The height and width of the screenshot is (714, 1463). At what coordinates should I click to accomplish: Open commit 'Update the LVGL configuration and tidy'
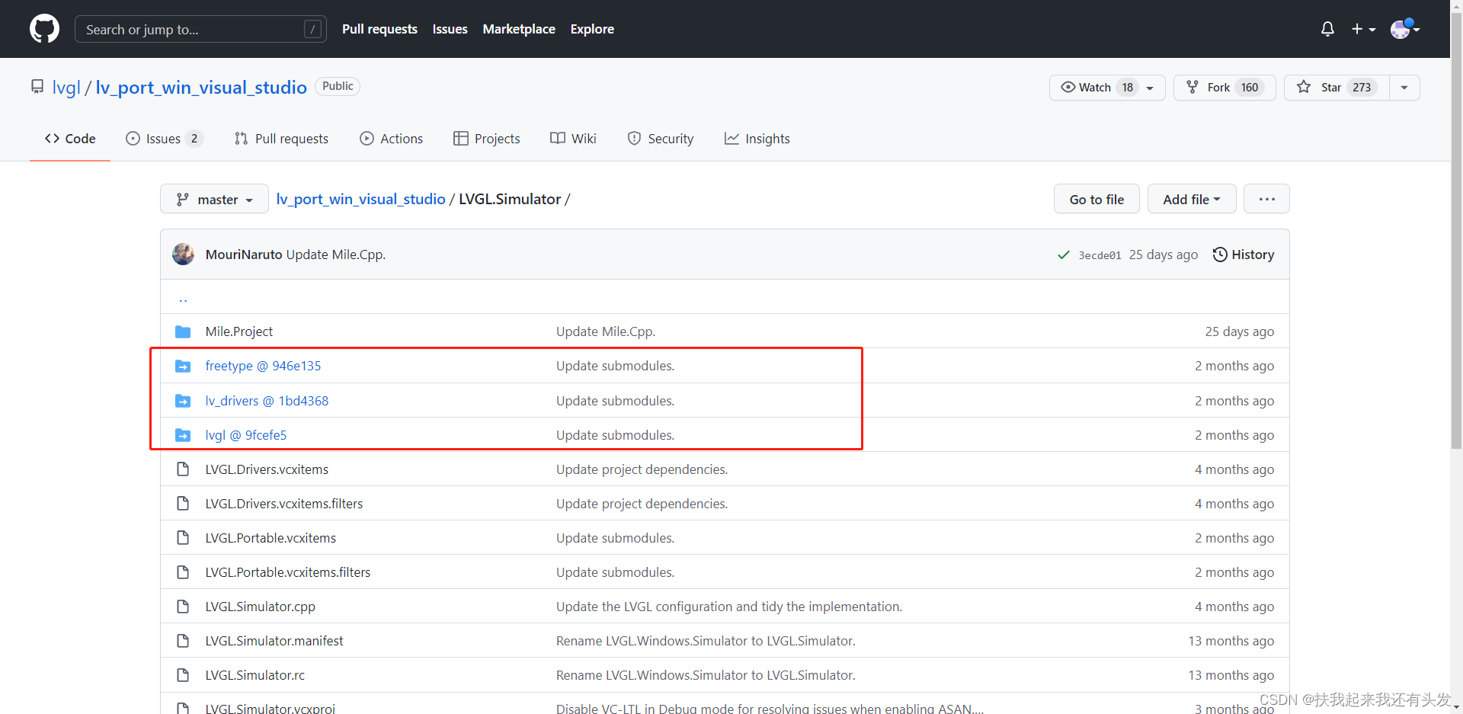tap(729, 607)
